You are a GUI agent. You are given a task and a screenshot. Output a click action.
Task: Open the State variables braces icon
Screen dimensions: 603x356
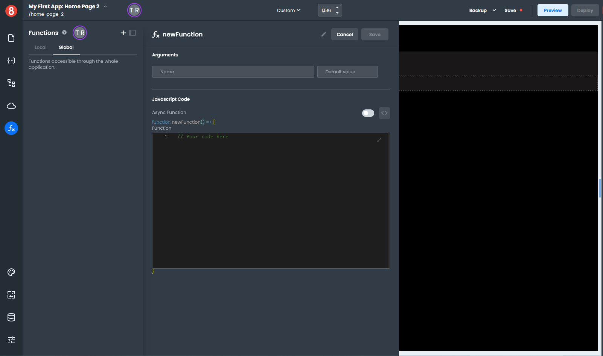11,61
